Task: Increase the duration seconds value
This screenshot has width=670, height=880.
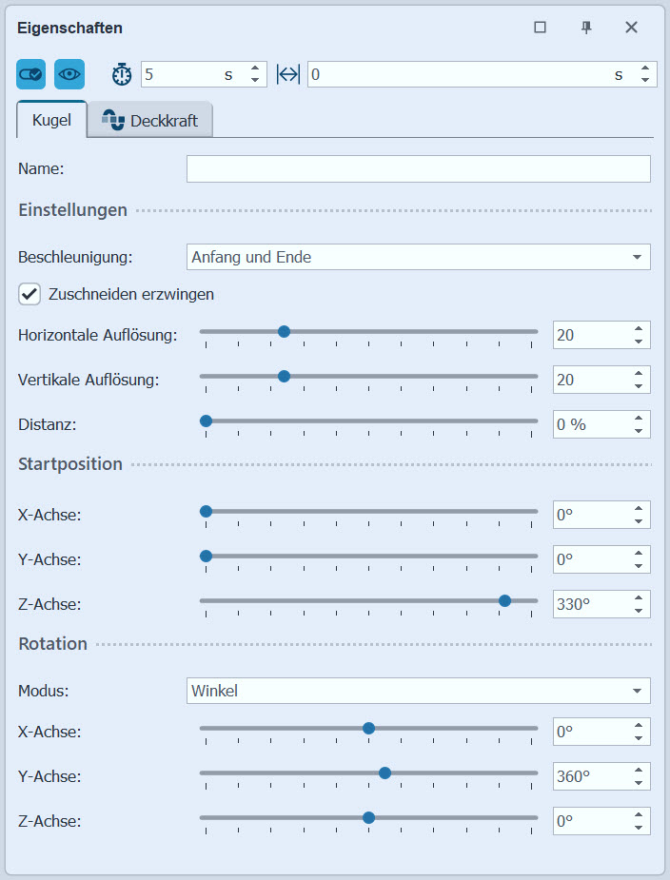Action: click(255, 68)
